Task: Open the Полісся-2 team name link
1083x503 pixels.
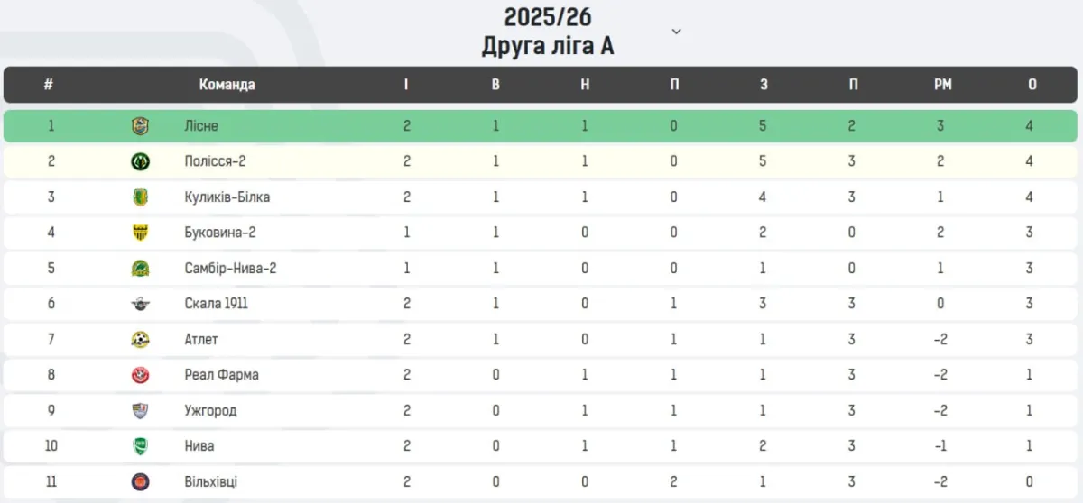Action: tap(213, 161)
